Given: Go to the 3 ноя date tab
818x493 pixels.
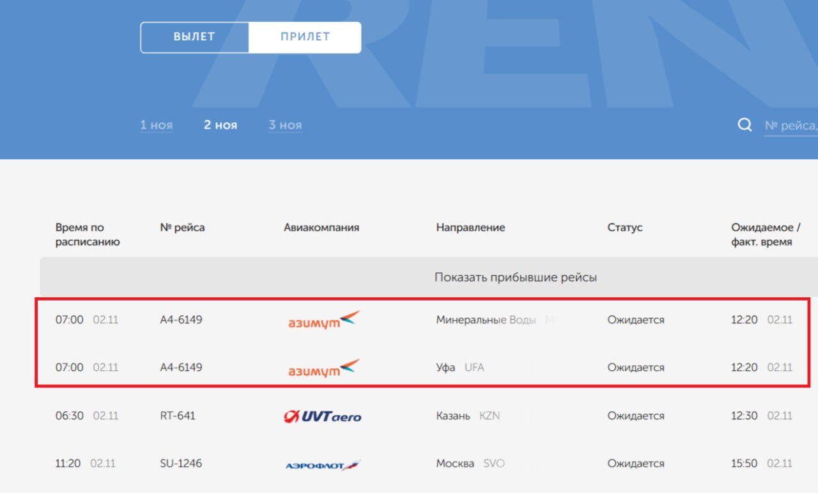Looking at the screenshot, I should click(285, 125).
